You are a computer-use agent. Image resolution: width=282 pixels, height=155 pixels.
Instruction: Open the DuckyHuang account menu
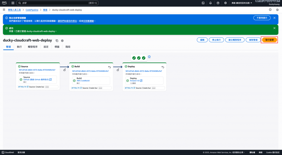point(274,4)
